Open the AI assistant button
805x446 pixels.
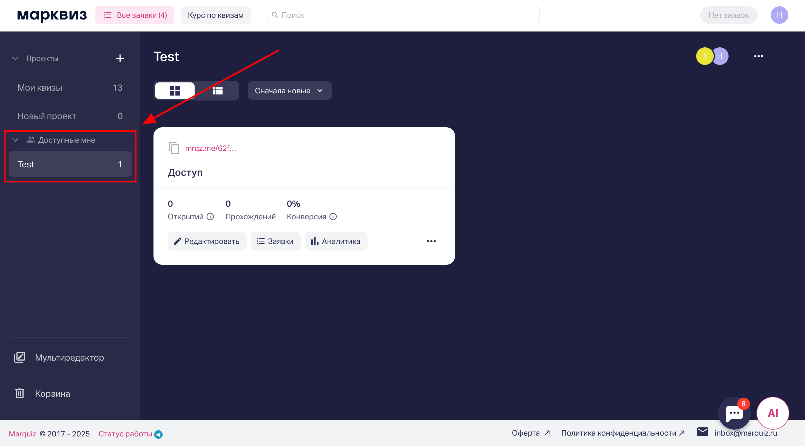(x=772, y=413)
